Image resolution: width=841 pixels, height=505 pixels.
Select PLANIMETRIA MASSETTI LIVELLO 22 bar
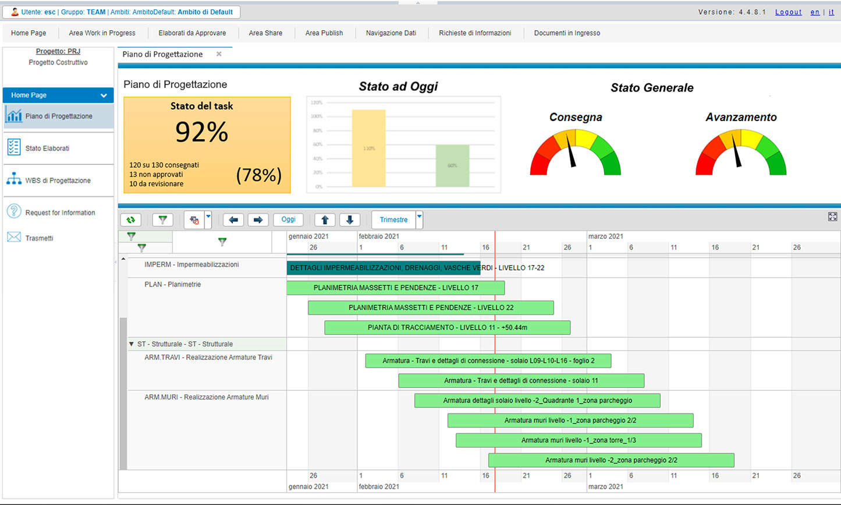pyautogui.click(x=431, y=308)
